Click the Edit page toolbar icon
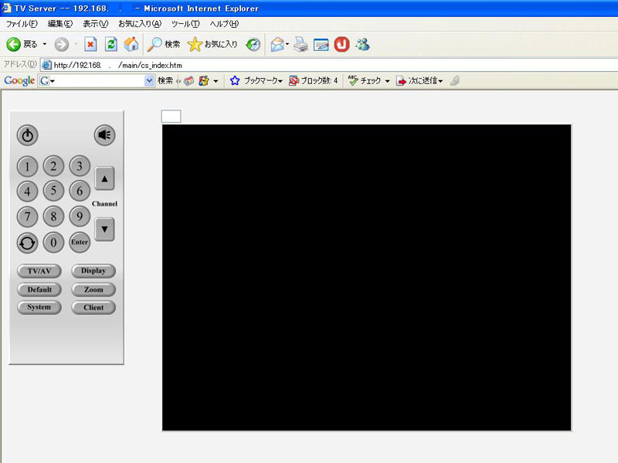 pyautogui.click(x=321, y=45)
